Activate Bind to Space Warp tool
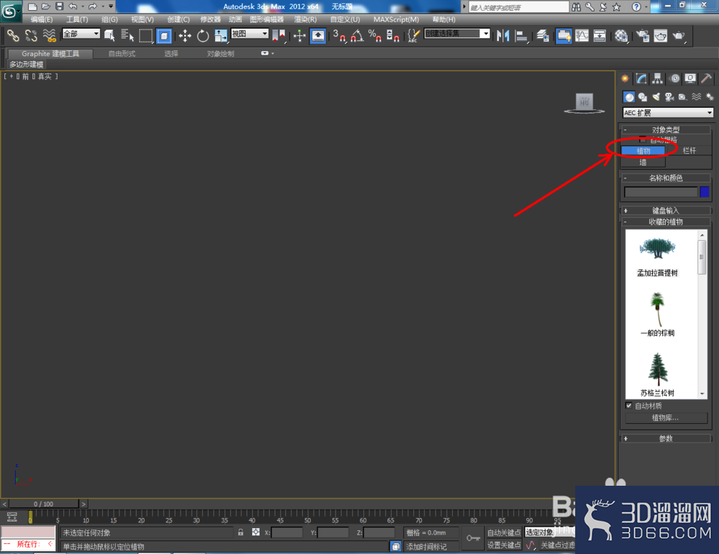Screen dimensions: 719x554 tap(49, 35)
